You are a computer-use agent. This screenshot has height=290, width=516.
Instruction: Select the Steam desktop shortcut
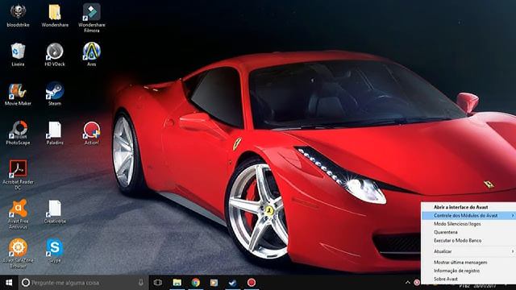[x=55, y=94]
